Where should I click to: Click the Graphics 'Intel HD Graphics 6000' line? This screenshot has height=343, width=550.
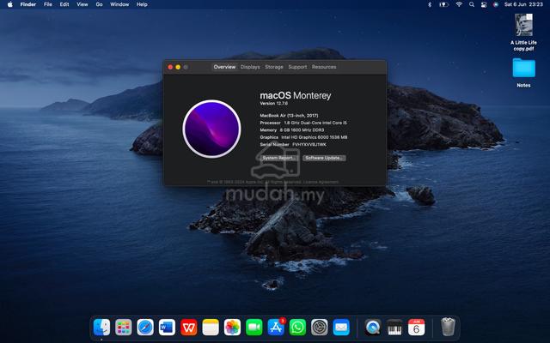coord(303,137)
